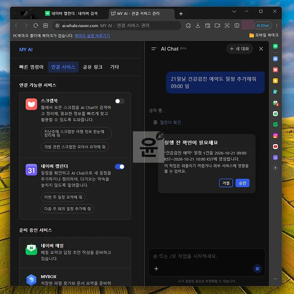Open the green speech bubble sidebar icon
The height and width of the screenshot is (294, 294).
[275, 124]
